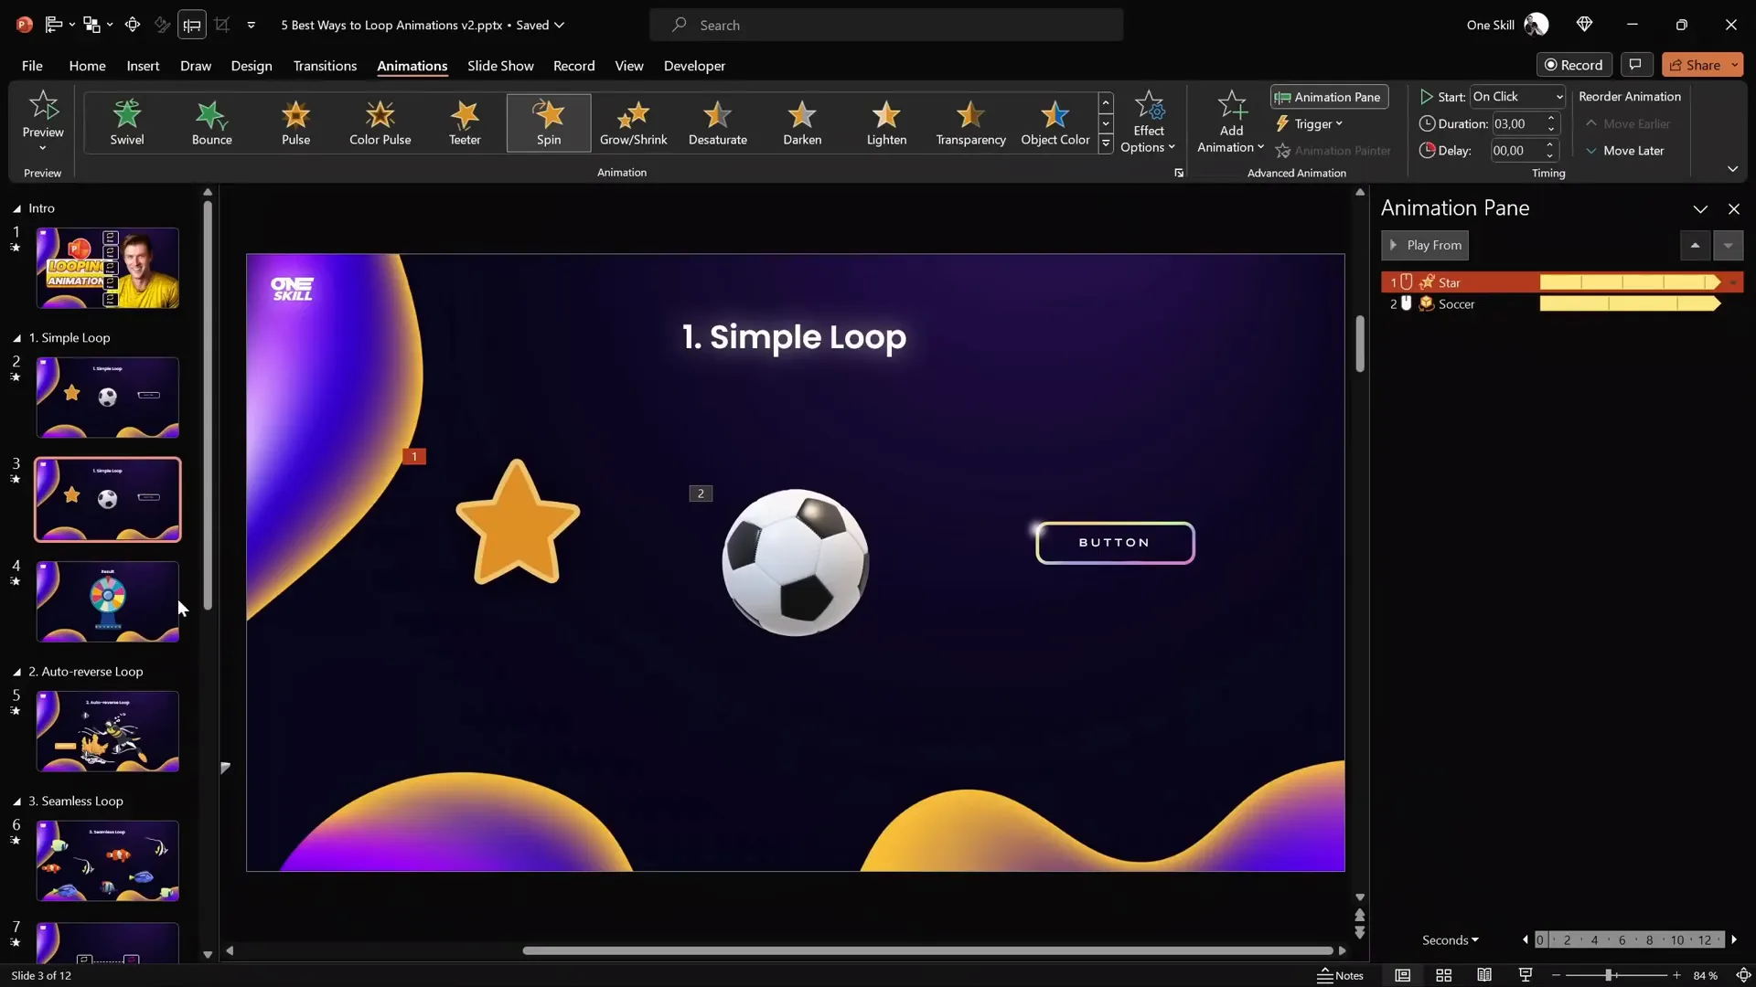Select slide 4 thumbnail with wheel
This screenshot has width=1756, height=987.
pyautogui.click(x=108, y=601)
